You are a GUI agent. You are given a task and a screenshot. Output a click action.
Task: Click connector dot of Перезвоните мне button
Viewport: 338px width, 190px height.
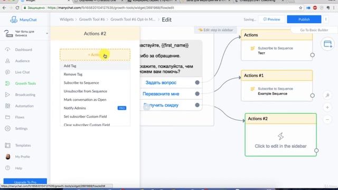click(197, 94)
